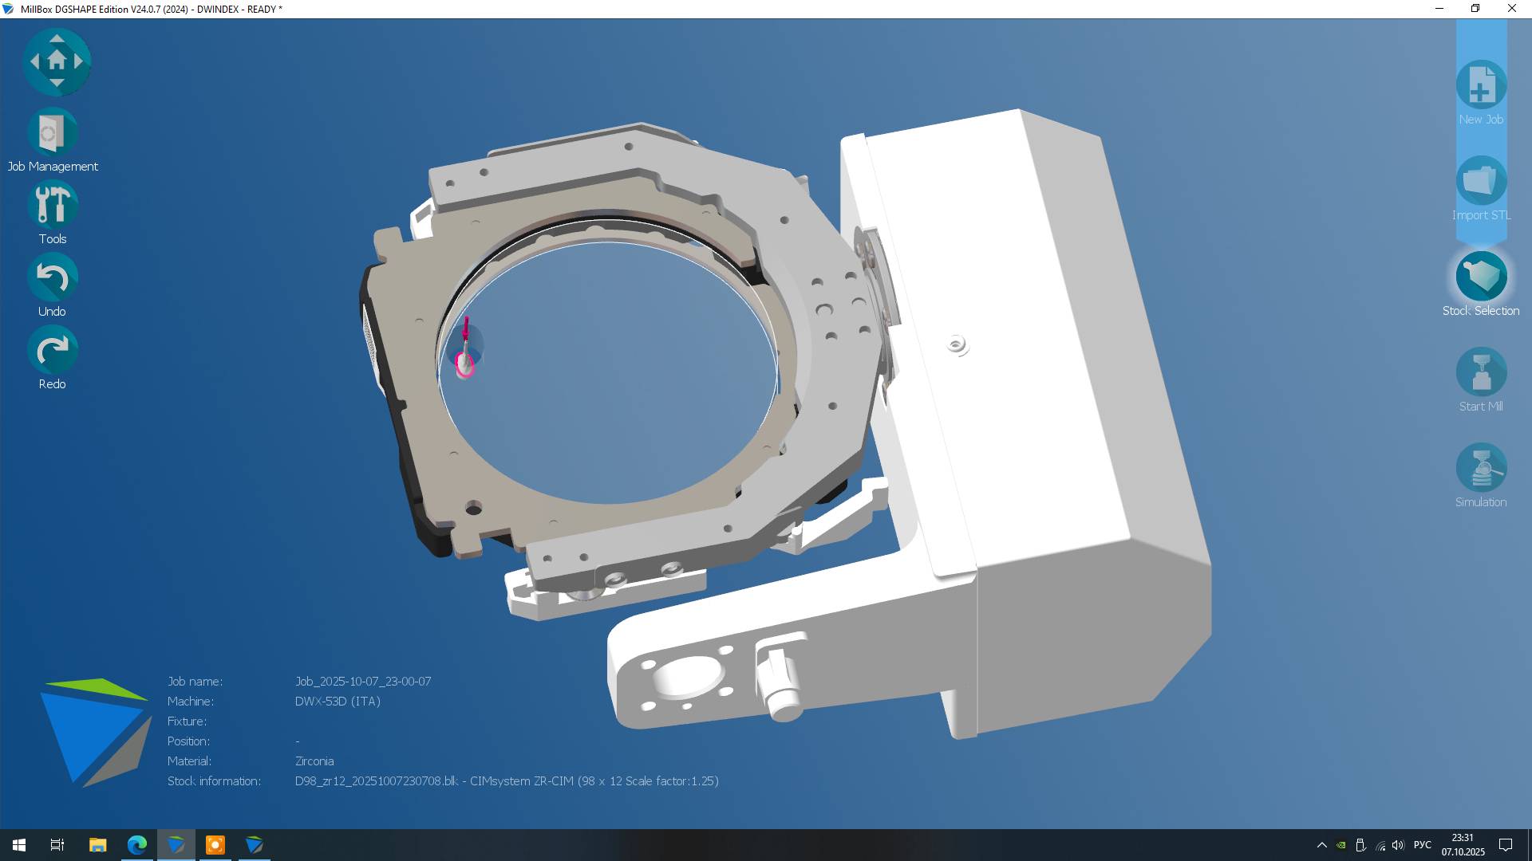Switch the РУС keyboard language indicator
The height and width of the screenshot is (861, 1532).
(1422, 845)
